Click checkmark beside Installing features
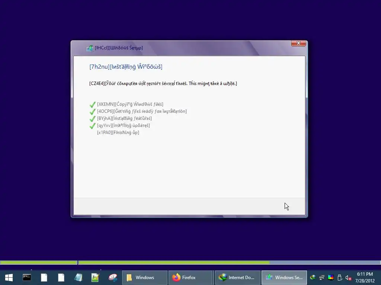 click(x=92, y=118)
